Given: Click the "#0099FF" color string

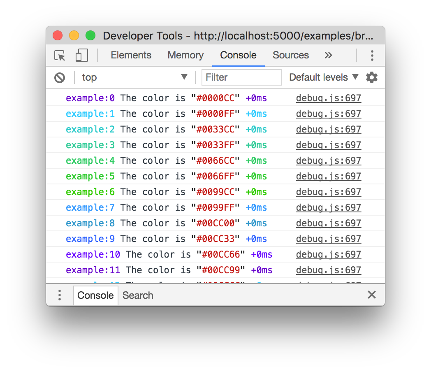Looking at the screenshot, I should (215, 208).
